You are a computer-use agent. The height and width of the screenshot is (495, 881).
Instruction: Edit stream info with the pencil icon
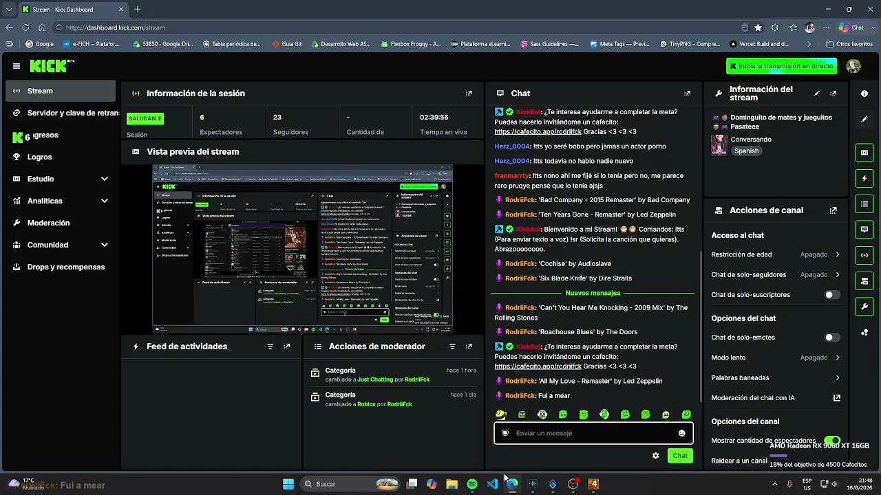click(817, 93)
